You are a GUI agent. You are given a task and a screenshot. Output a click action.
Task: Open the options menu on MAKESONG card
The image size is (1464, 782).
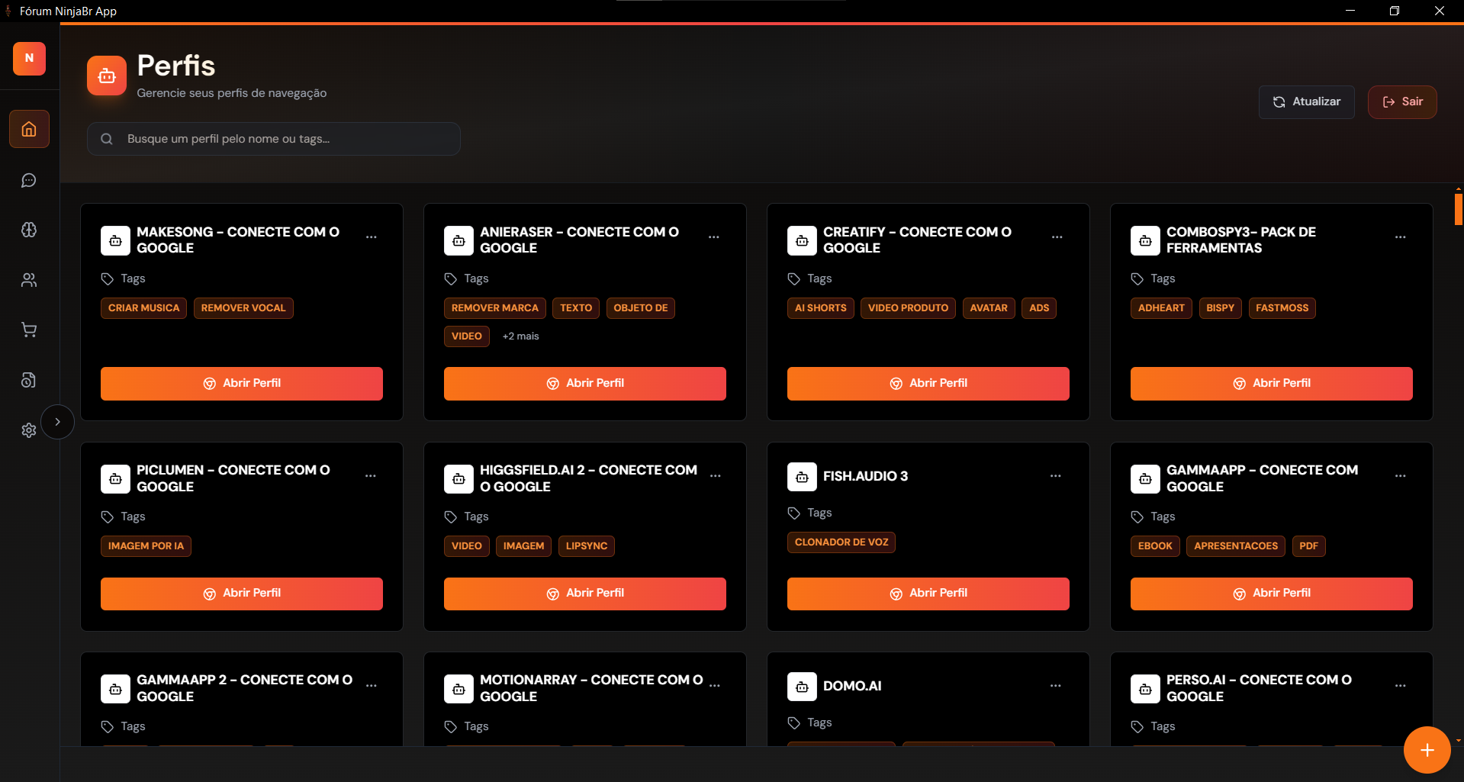click(x=372, y=237)
